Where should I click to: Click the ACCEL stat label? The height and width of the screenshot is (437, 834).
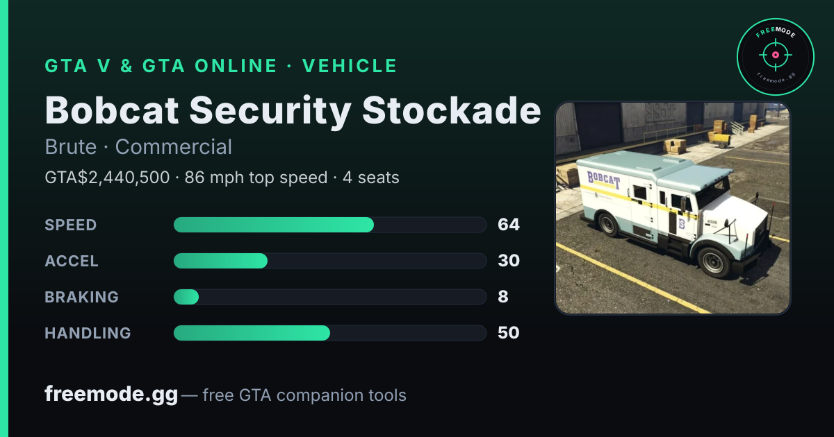[72, 261]
